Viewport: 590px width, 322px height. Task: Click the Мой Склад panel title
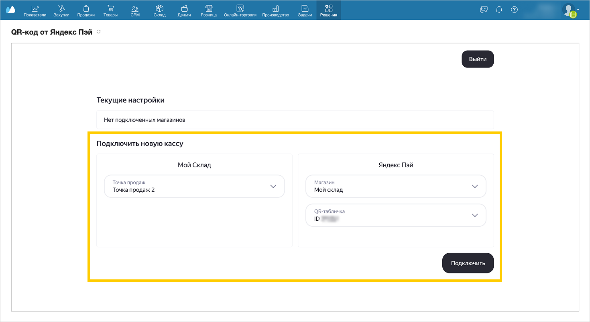pos(194,165)
